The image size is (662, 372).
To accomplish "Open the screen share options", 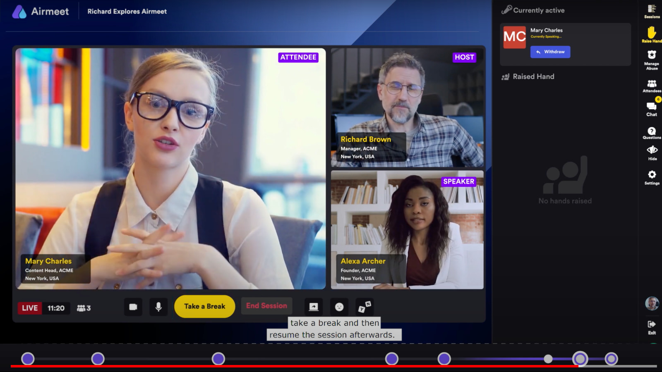I will pos(314,307).
